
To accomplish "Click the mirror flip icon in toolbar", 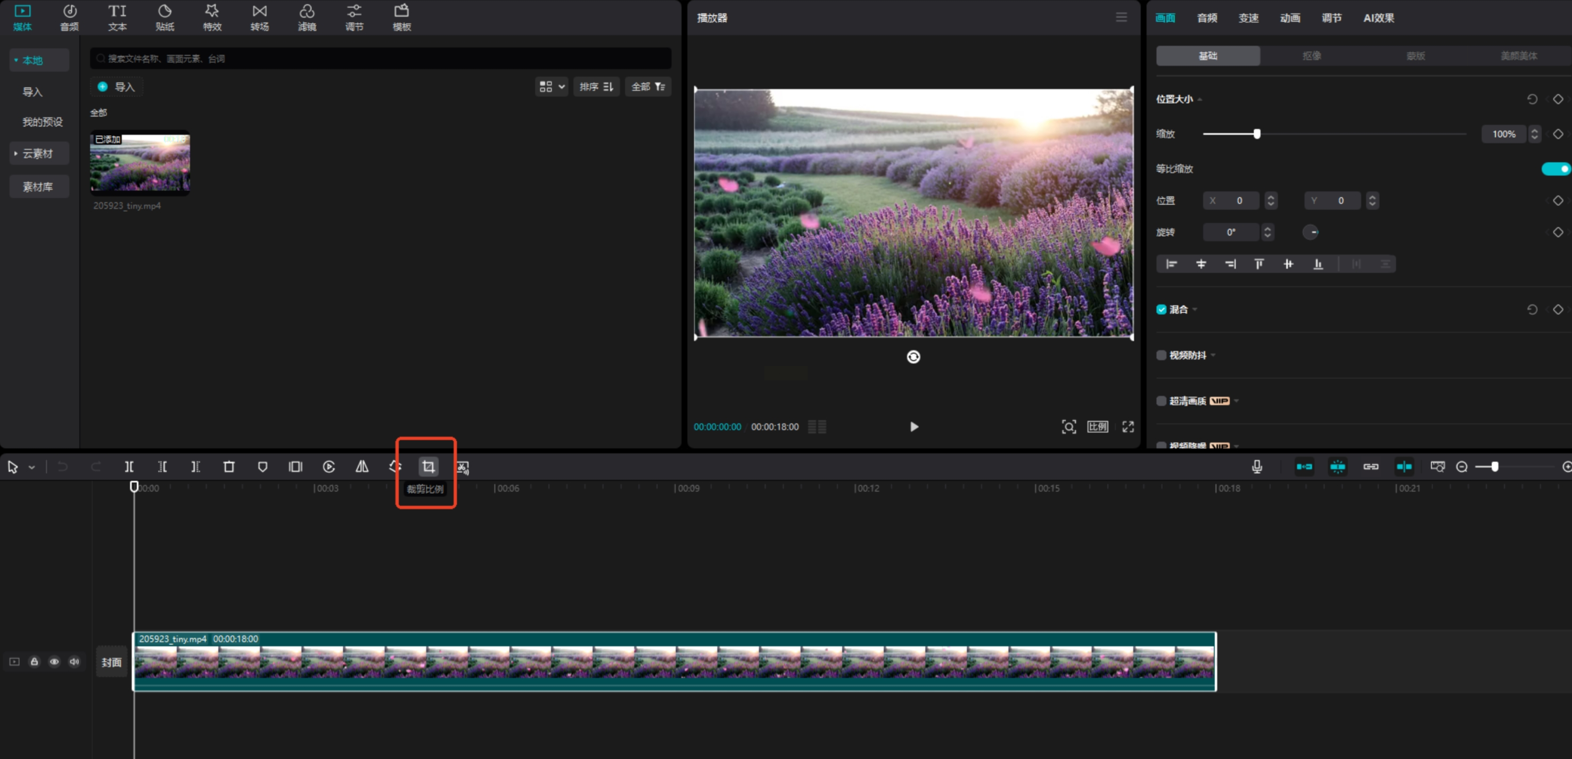I will 362,467.
